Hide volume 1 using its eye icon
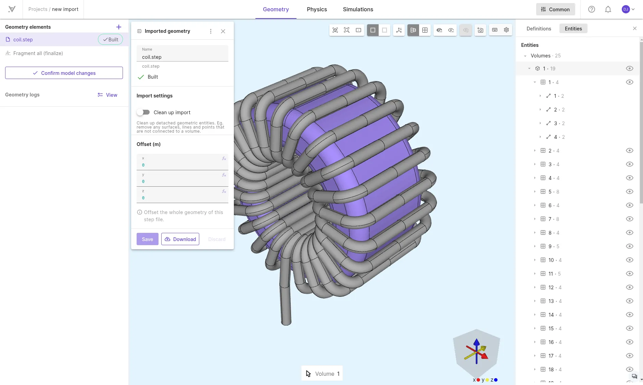The image size is (643, 385). (x=629, y=68)
